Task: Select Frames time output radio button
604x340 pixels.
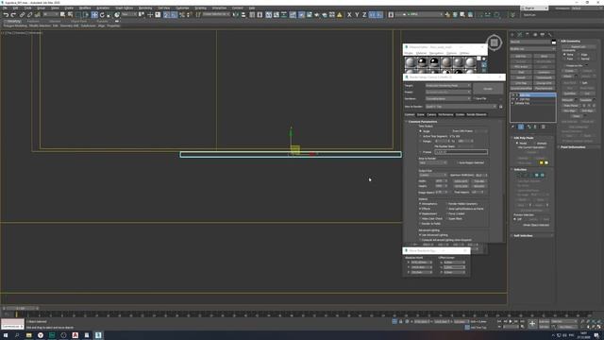Action: pos(420,152)
